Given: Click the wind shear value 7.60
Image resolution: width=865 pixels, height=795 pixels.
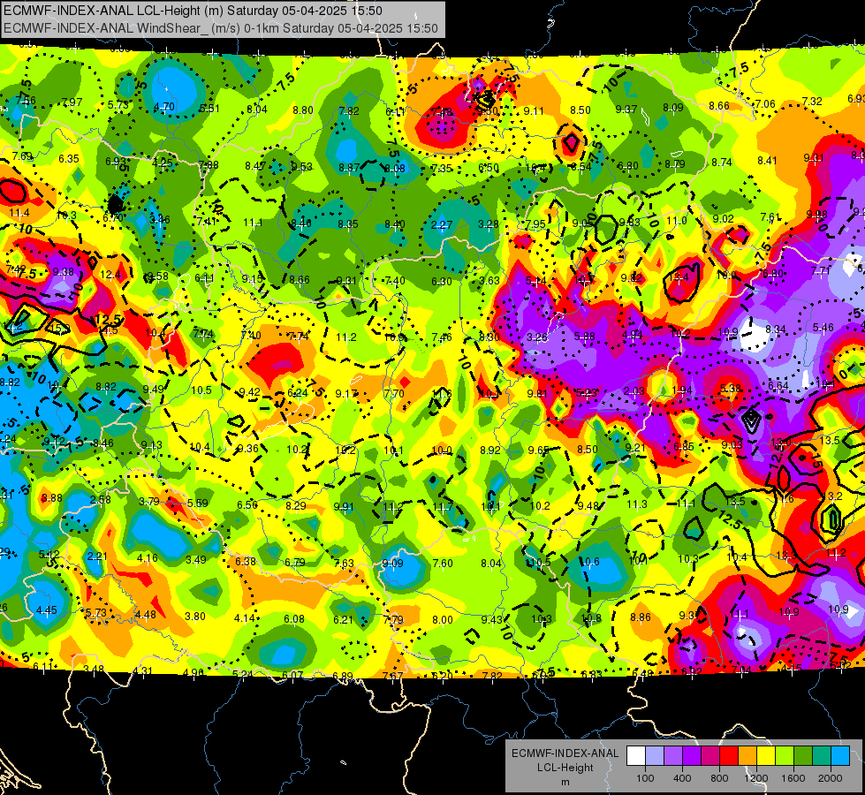Looking at the screenshot, I should 443,564.
